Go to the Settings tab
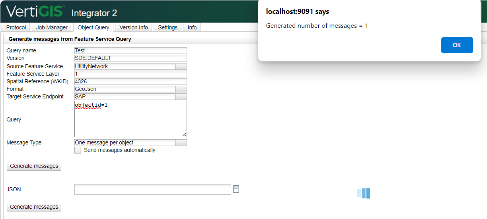Image resolution: width=487 pixels, height=219 pixels. click(168, 27)
